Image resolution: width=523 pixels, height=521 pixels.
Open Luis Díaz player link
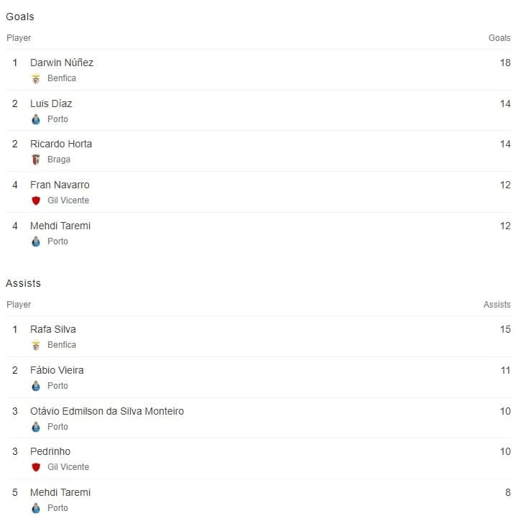point(51,103)
